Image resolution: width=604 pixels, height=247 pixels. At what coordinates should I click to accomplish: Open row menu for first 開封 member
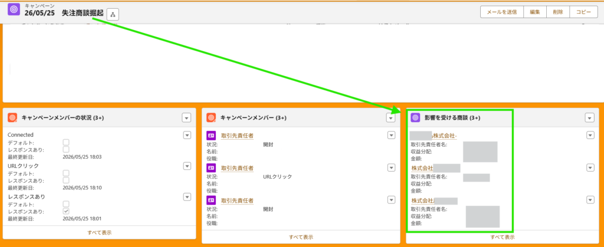click(x=392, y=135)
